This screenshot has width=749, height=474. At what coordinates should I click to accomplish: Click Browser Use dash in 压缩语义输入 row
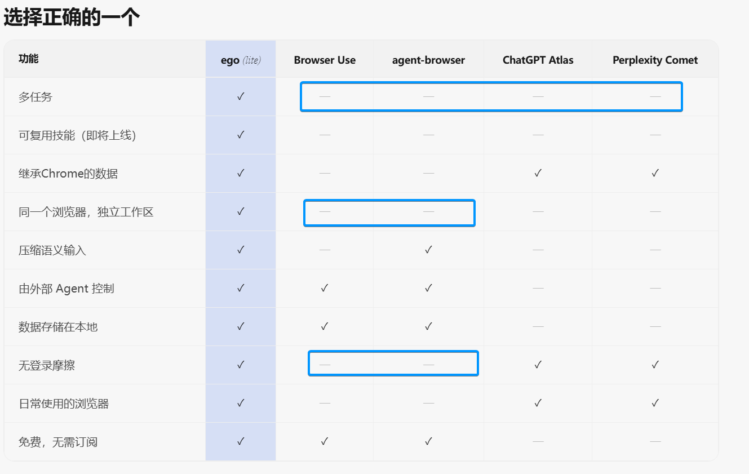pos(325,250)
